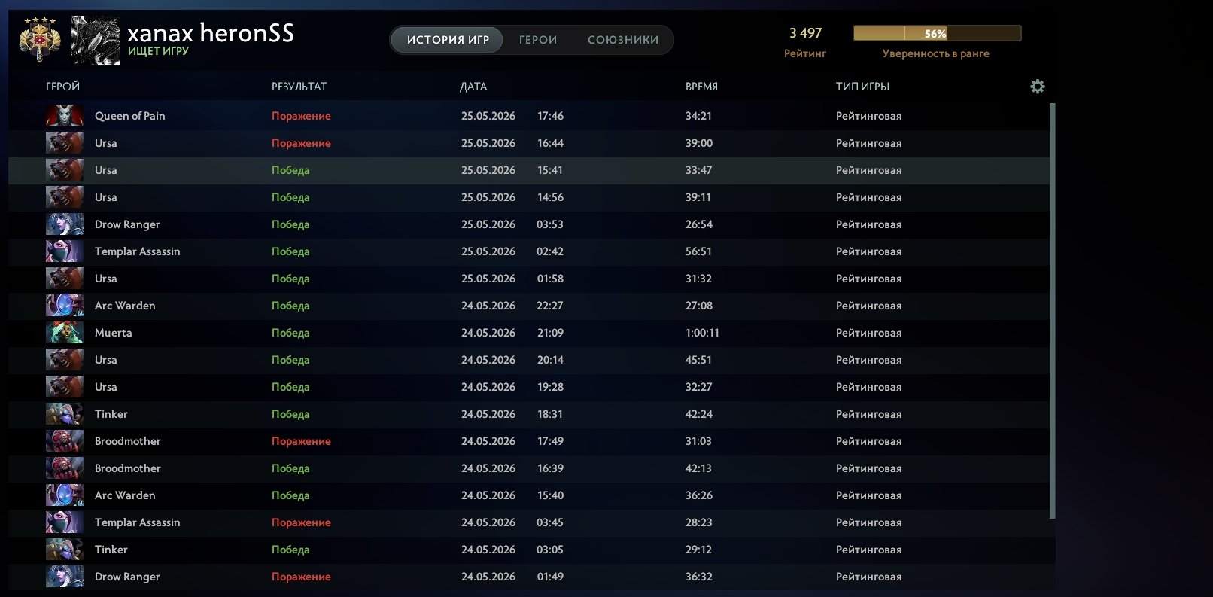Click Рейтинговая on the Queen of Pain row
1213x597 pixels.
point(868,116)
